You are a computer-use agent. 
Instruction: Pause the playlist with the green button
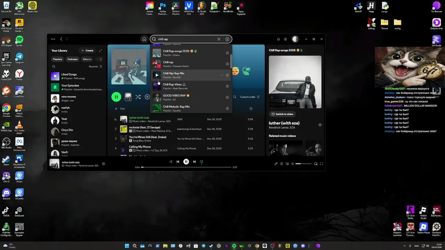point(116,97)
